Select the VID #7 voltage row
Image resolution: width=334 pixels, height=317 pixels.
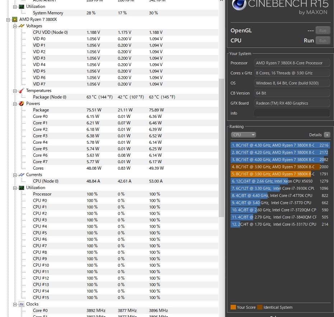tap(125, 84)
